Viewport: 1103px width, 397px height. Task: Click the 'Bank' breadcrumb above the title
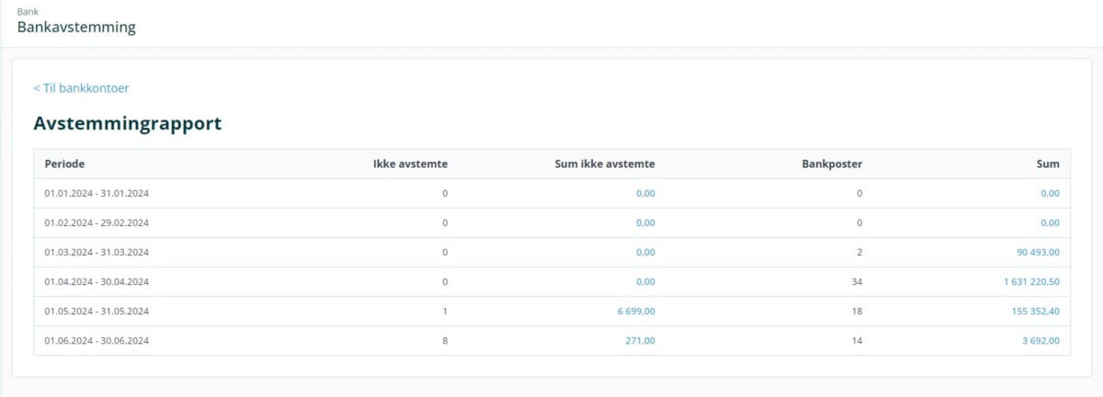28,11
